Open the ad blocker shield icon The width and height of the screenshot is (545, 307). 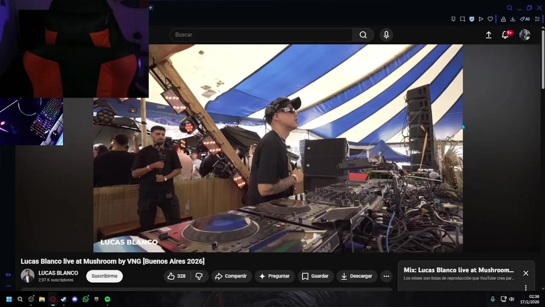(472, 19)
